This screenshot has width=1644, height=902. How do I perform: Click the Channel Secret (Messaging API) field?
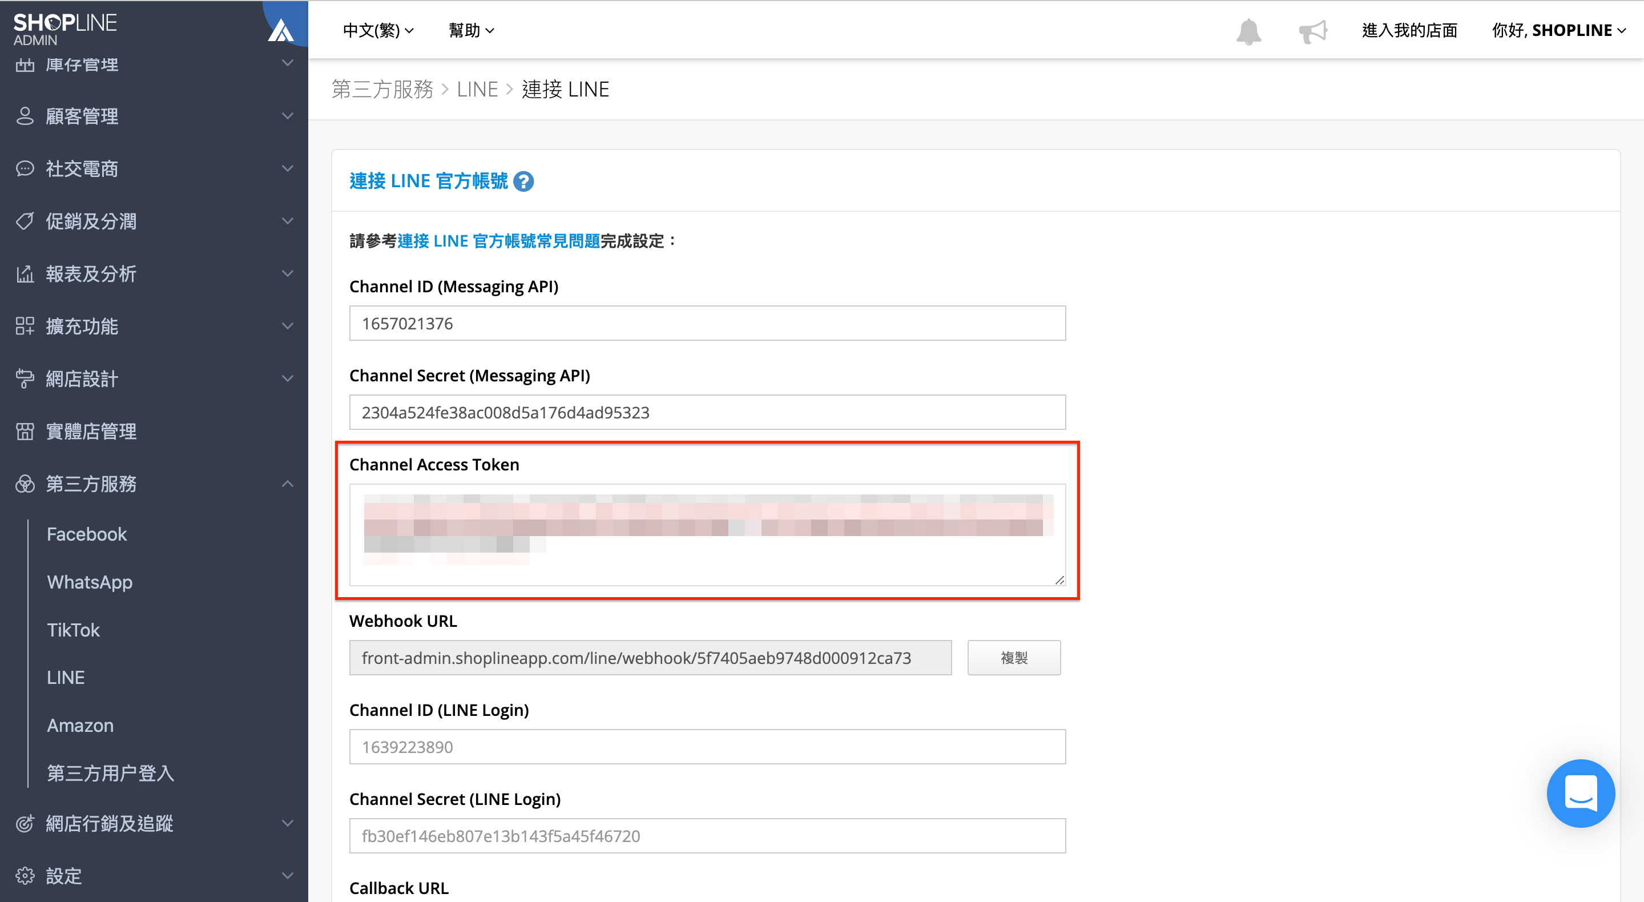pyautogui.click(x=708, y=412)
